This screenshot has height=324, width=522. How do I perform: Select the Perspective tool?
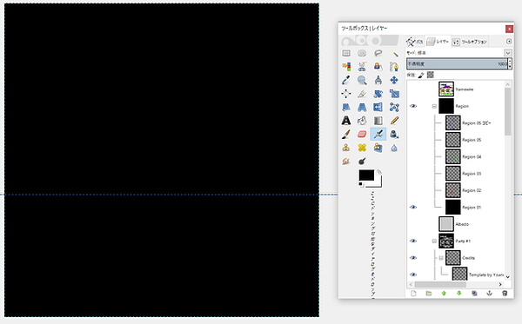pyautogui.click(x=362, y=108)
